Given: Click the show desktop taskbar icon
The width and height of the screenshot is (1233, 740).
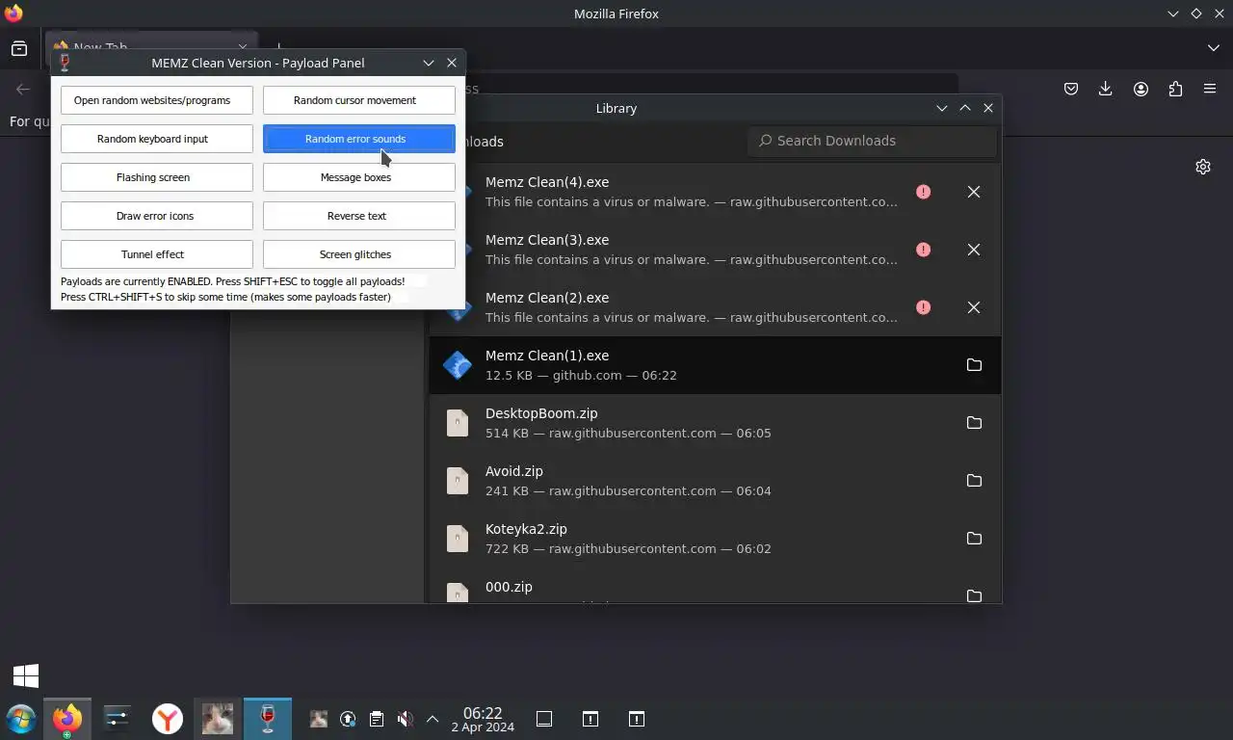Looking at the screenshot, I should 544,719.
